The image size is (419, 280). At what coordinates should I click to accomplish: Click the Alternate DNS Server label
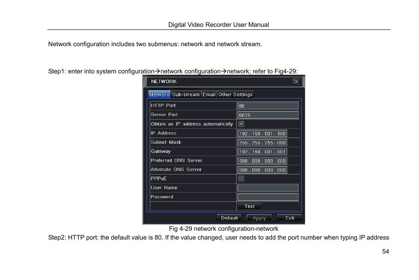pyautogui.click(x=176, y=169)
